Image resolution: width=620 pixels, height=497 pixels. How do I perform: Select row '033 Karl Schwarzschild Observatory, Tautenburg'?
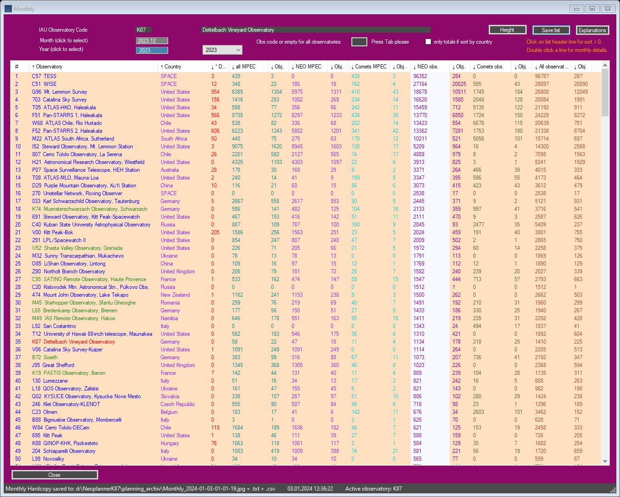click(x=305, y=201)
